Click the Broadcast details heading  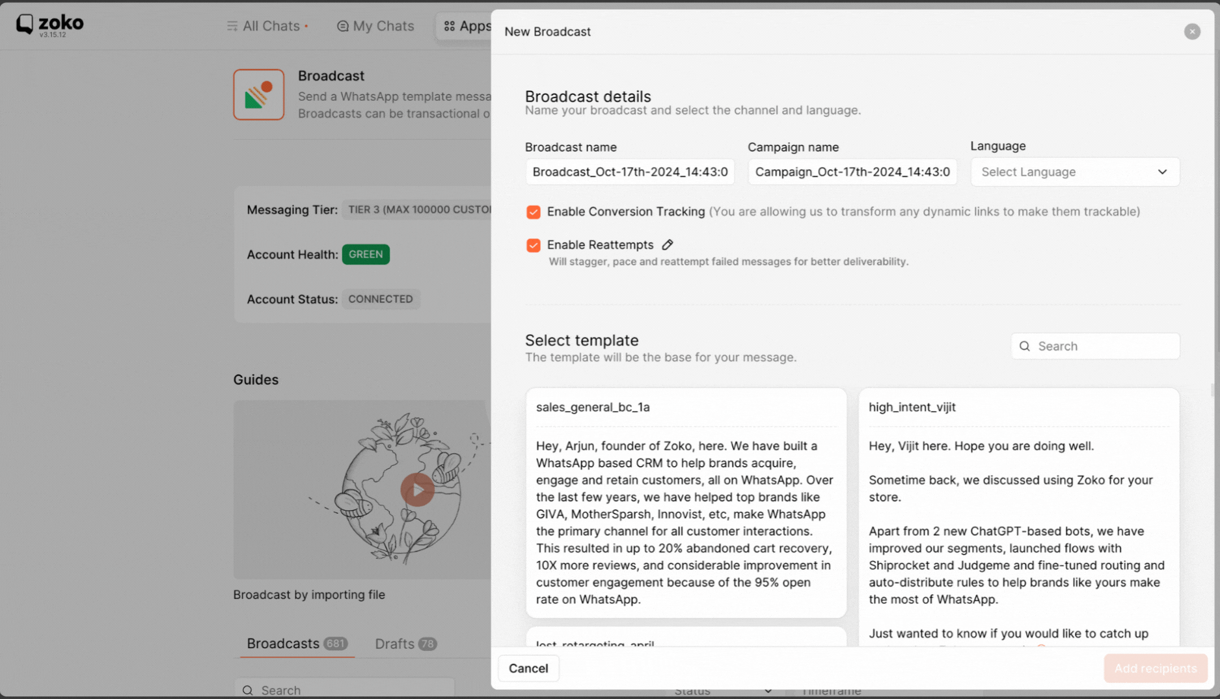pos(588,96)
